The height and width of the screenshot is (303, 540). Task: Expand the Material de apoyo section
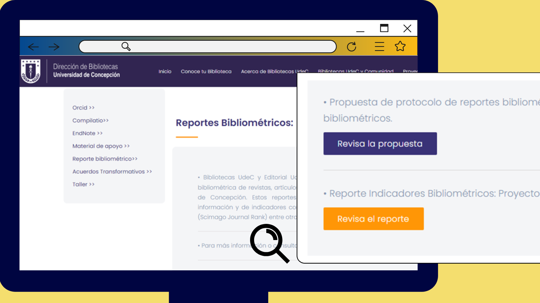pyautogui.click(x=101, y=146)
